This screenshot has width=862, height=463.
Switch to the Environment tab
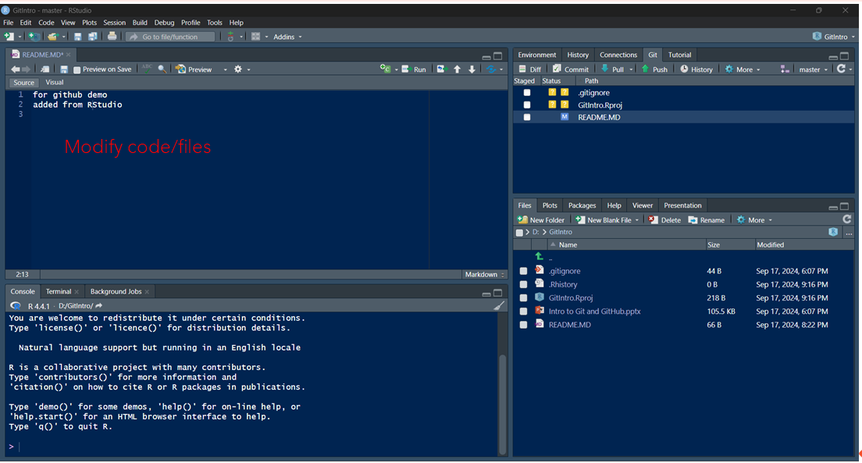click(536, 55)
